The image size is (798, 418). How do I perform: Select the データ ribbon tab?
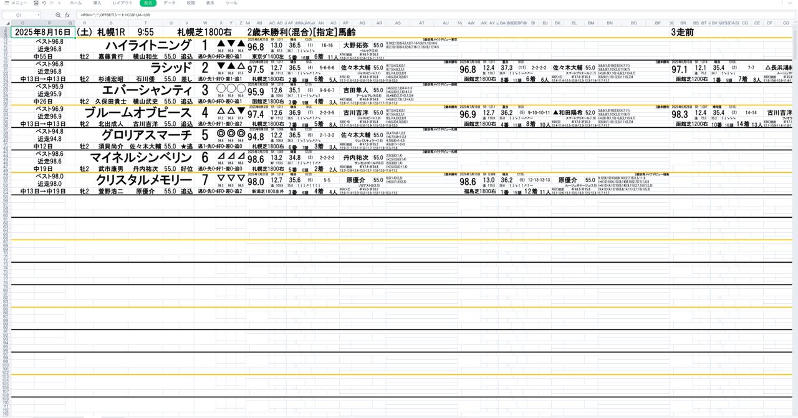169,3
